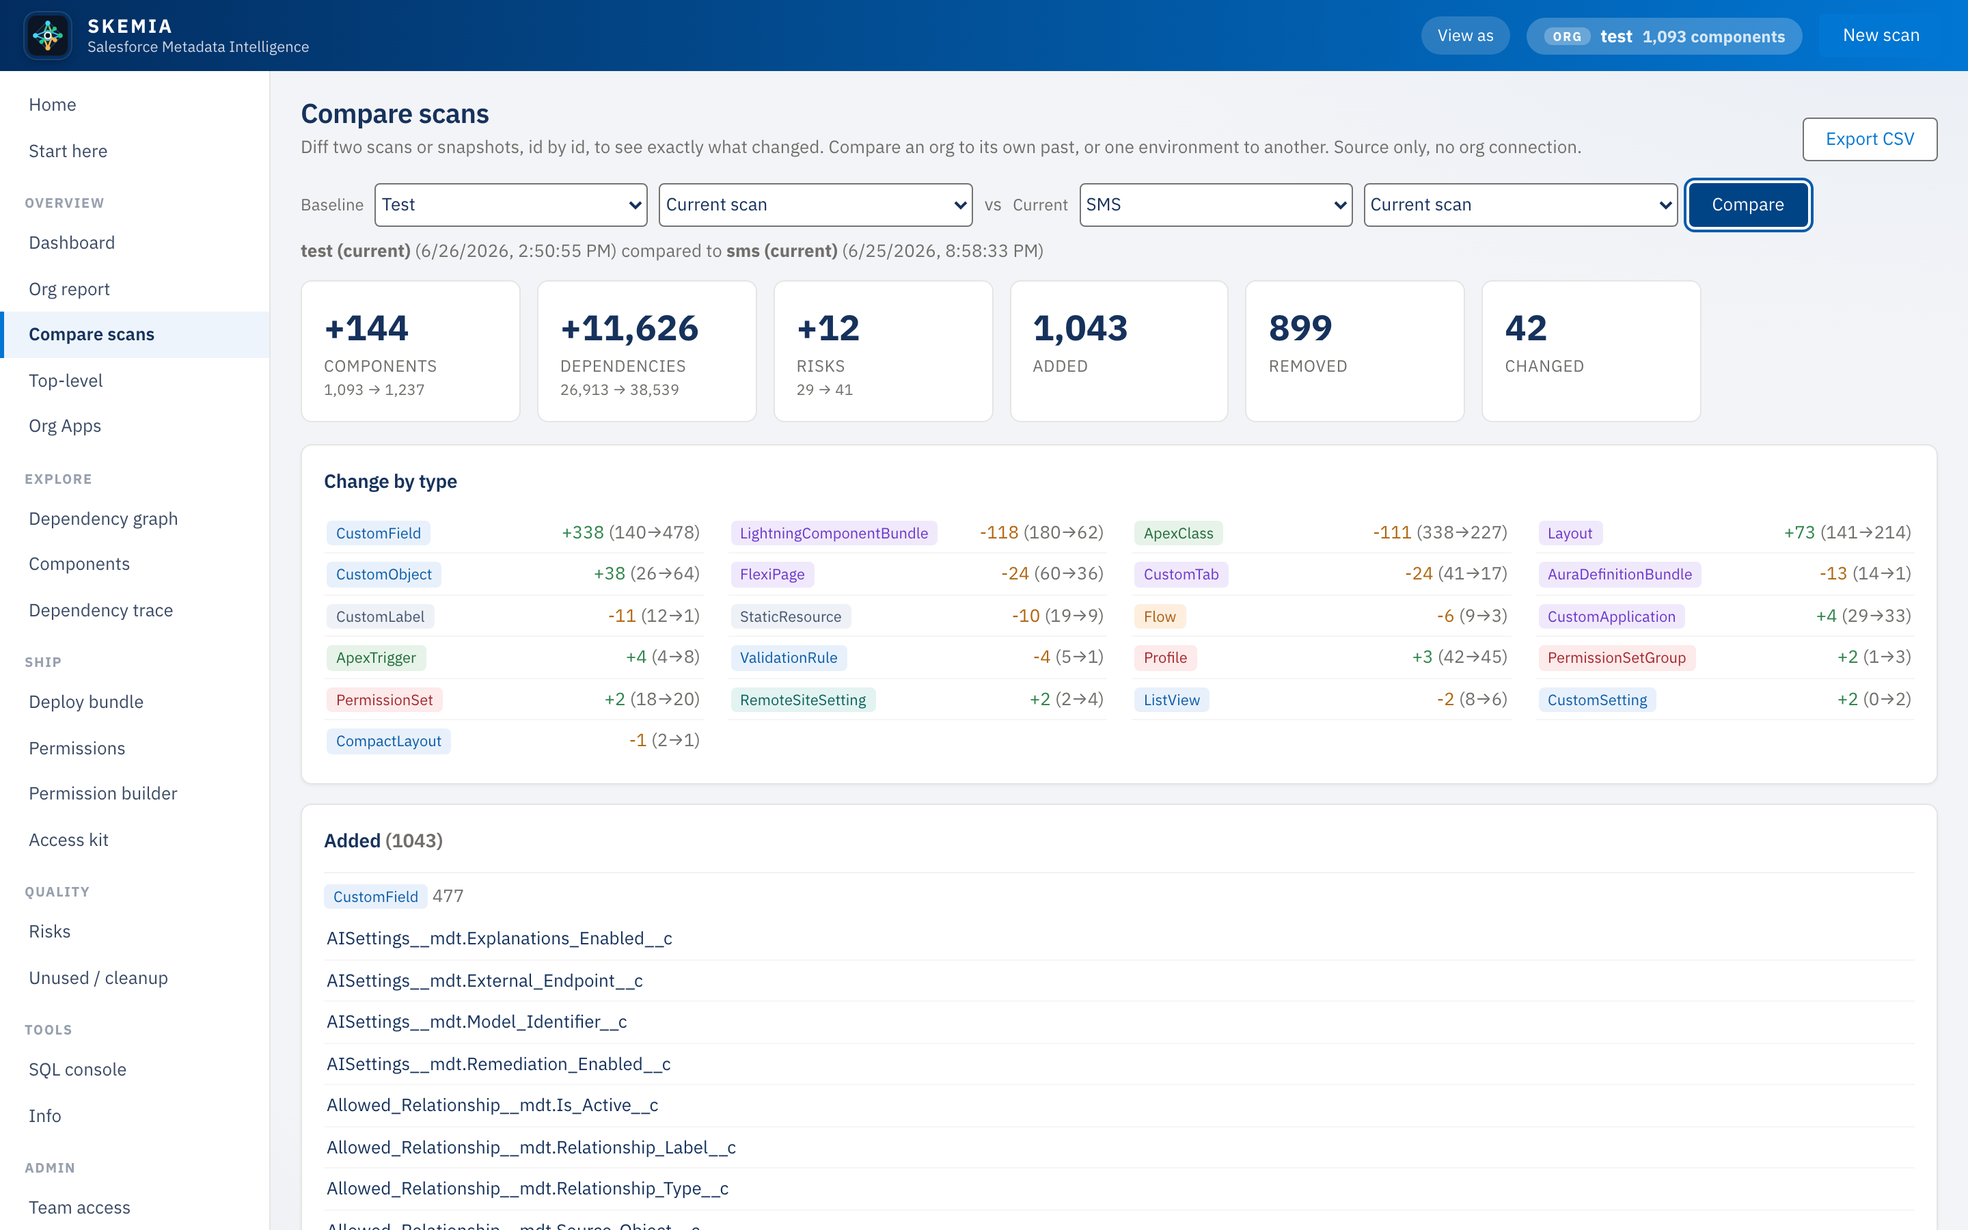Click the ApexClass type tag
Viewport: 1968px width, 1230px height.
click(1178, 534)
